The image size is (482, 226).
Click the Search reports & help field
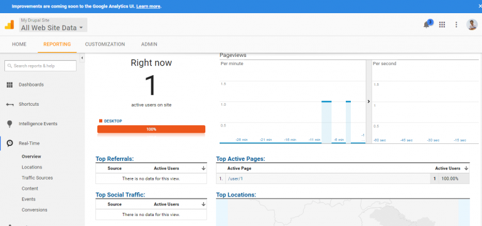40,66
